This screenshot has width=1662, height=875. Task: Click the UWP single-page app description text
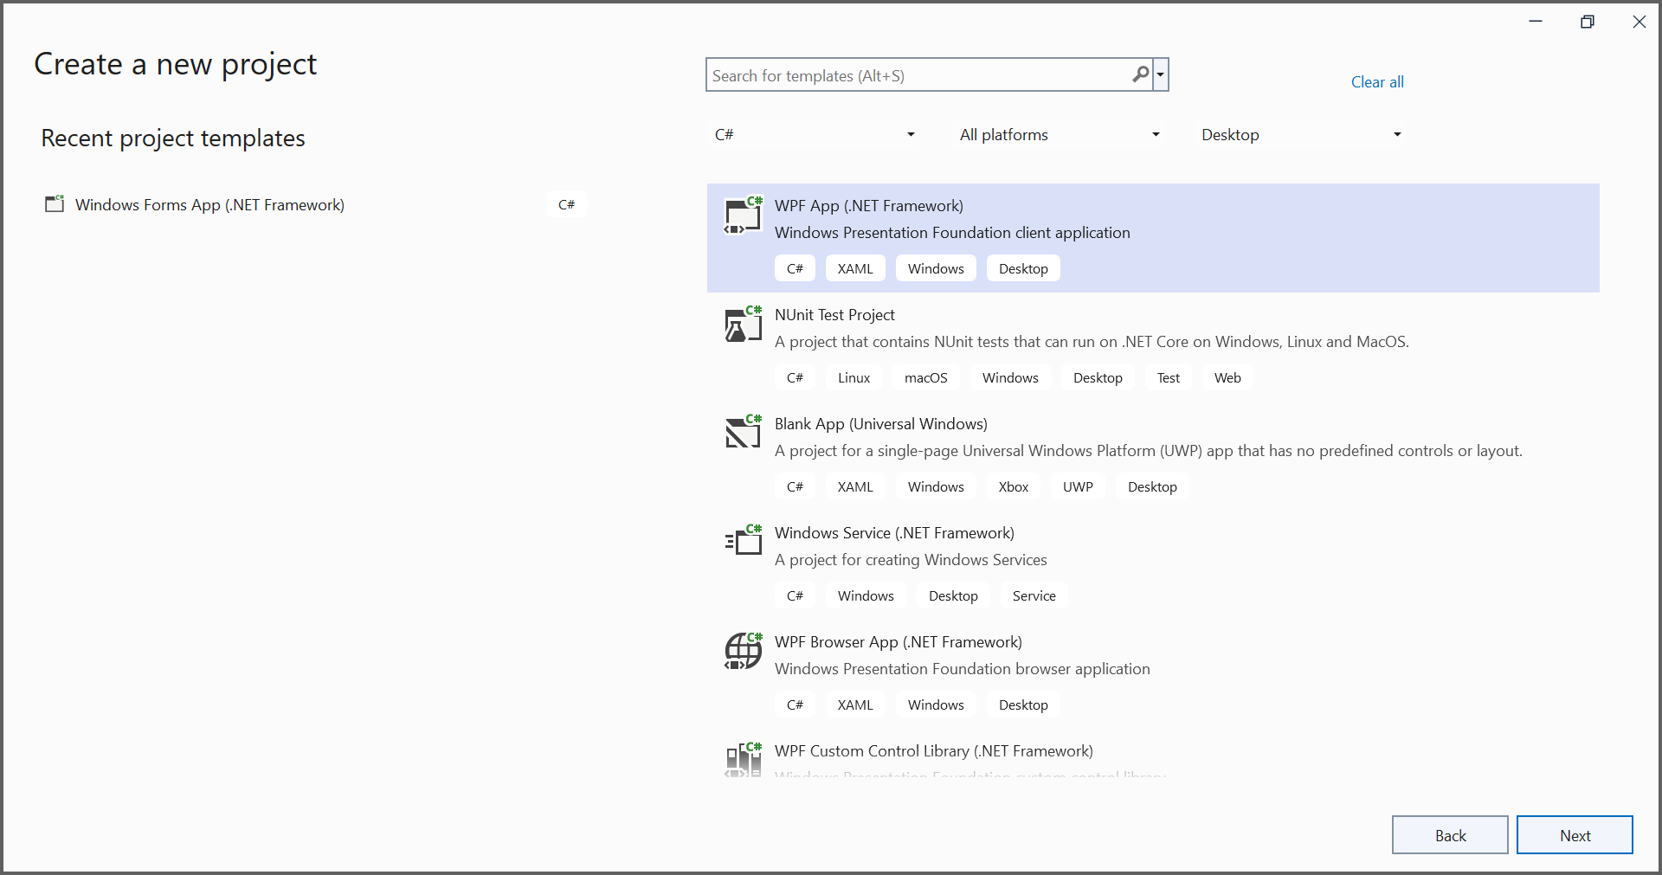(1148, 451)
